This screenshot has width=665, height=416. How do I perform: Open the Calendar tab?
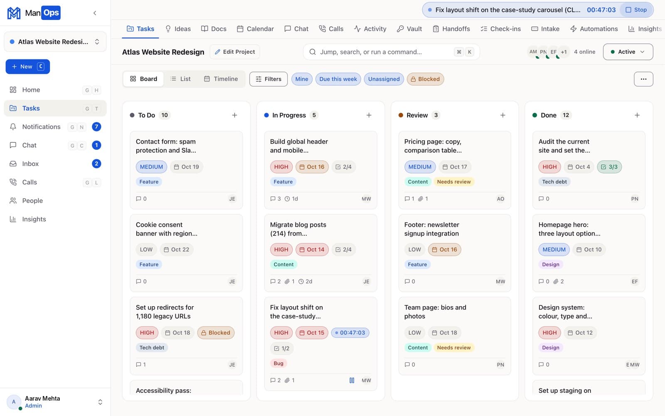point(255,29)
